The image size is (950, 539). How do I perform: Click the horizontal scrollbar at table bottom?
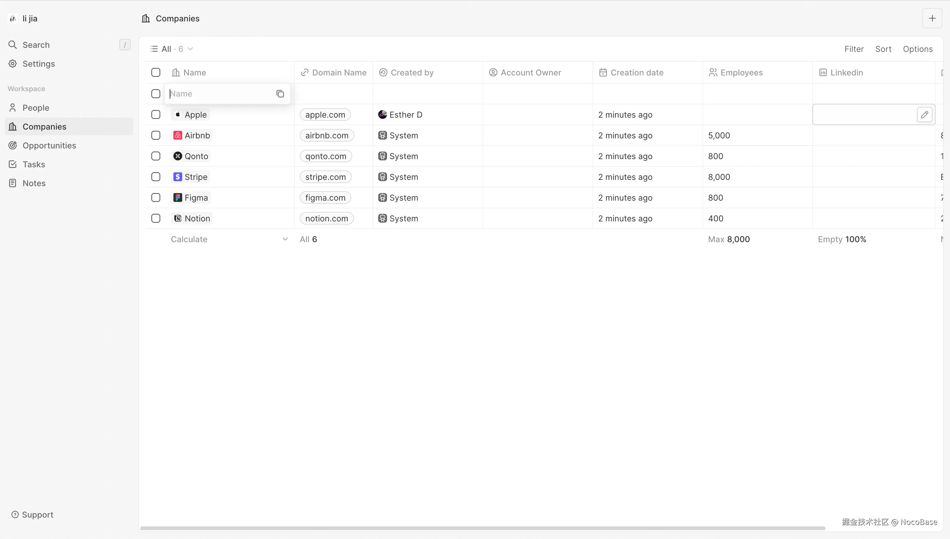click(x=483, y=528)
